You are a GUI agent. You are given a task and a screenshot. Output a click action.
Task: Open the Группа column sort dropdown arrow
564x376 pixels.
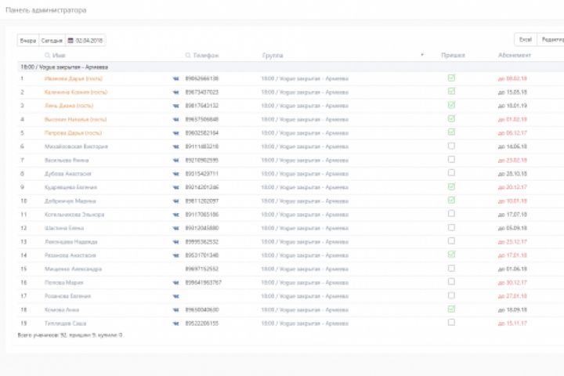point(422,55)
